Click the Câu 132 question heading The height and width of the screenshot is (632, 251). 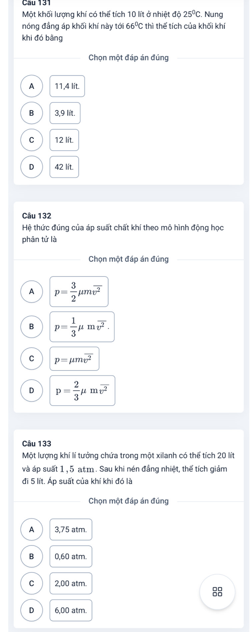(37, 216)
